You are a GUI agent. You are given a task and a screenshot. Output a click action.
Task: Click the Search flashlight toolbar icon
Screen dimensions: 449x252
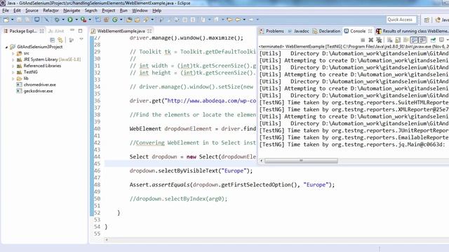(146, 20)
